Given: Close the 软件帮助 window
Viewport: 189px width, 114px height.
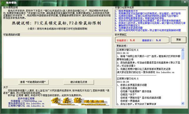Looking at the screenshot, I should [185, 2].
